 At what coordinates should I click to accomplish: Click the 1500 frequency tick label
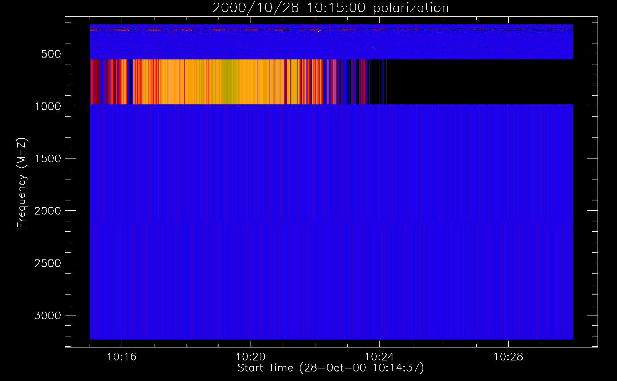pyautogui.click(x=48, y=158)
